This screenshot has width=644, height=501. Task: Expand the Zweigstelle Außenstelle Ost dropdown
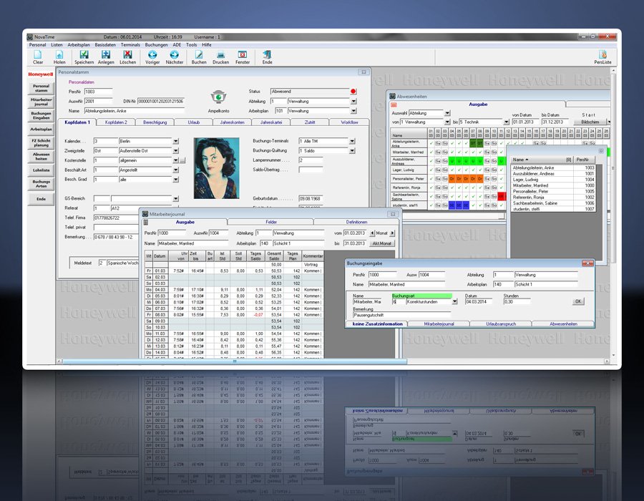(x=176, y=151)
